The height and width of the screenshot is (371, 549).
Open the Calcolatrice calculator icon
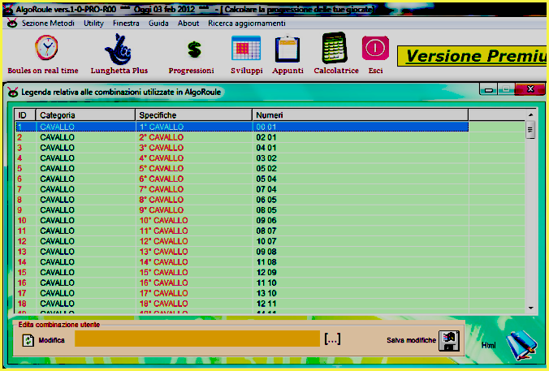(335, 48)
